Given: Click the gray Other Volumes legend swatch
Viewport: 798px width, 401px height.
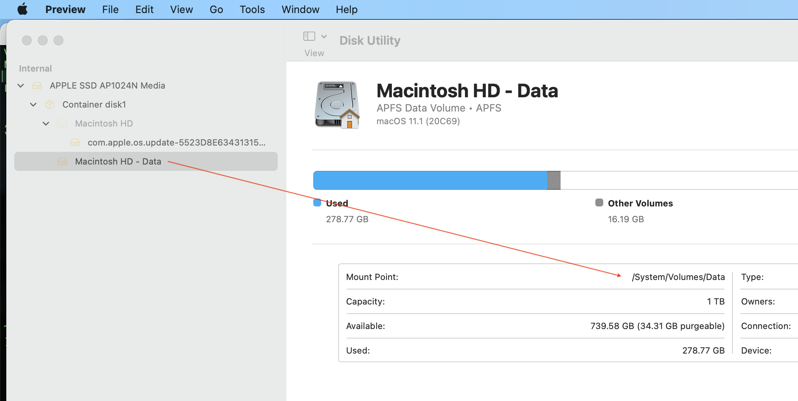Looking at the screenshot, I should 599,203.
